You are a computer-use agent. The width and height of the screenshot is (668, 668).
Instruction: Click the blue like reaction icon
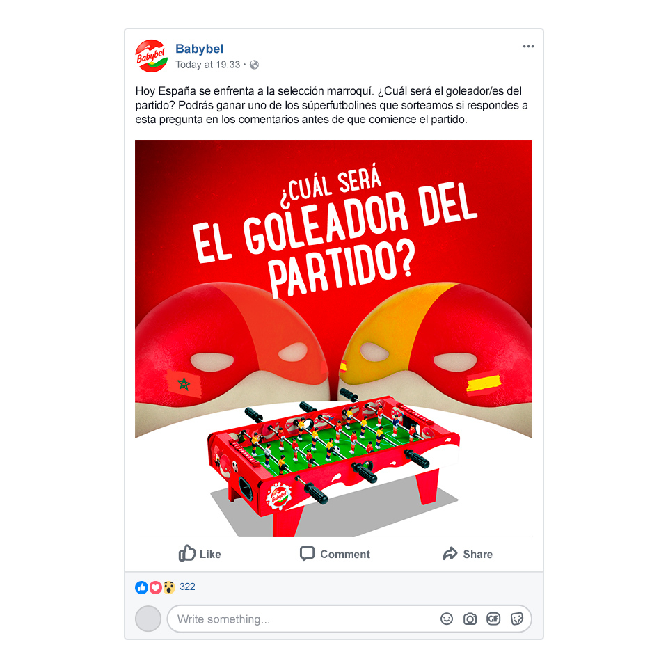[141, 587]
